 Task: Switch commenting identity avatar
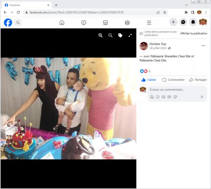tap(143, 89)
